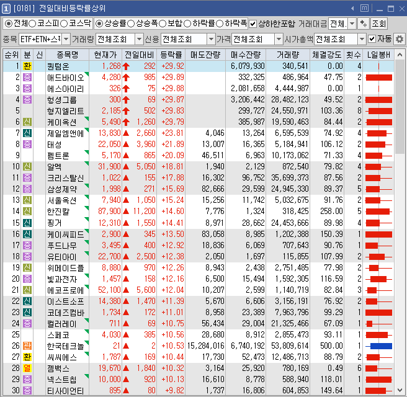Click the candle bar for 케이씨피드
The image size is (407, 397).
379,234
